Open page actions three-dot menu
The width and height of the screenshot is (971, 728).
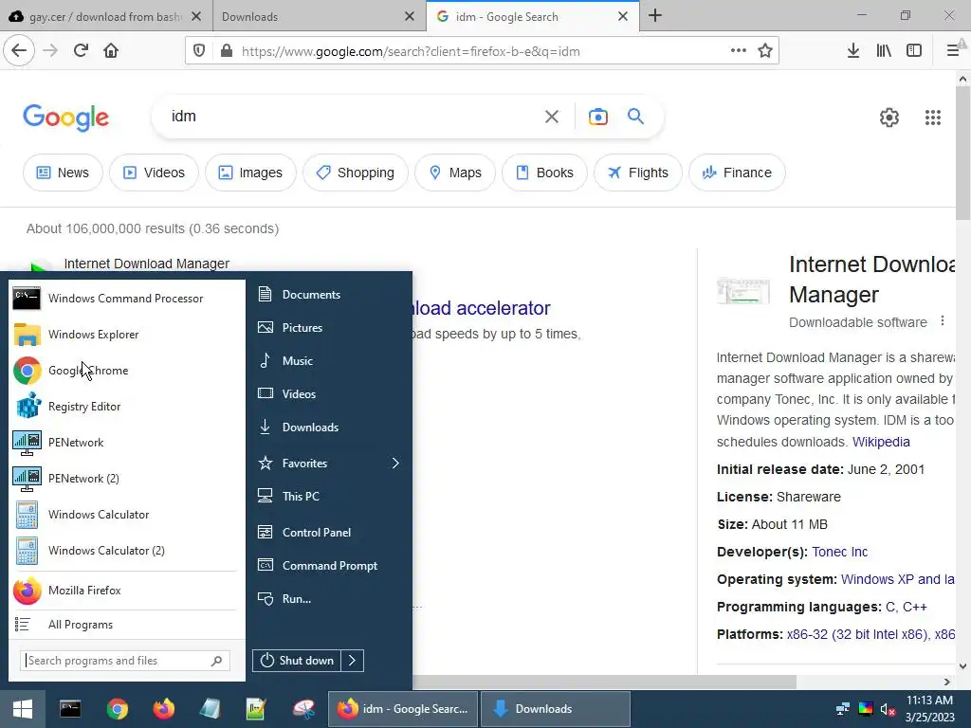coord(738,51)
